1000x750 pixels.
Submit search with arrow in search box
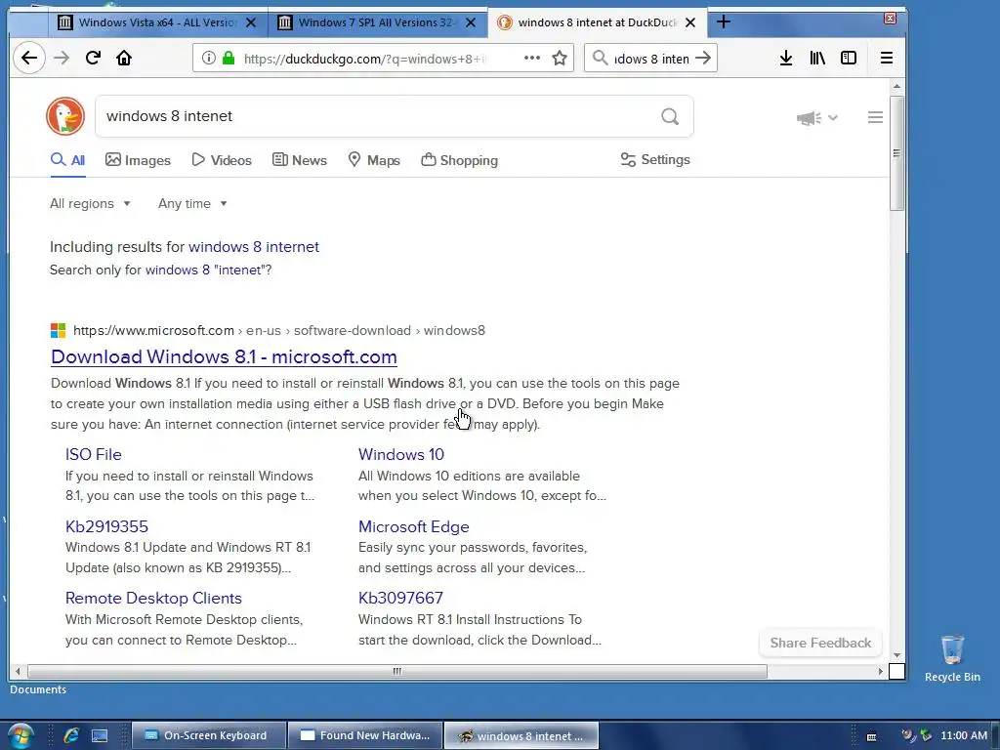(x=703, y=58)
